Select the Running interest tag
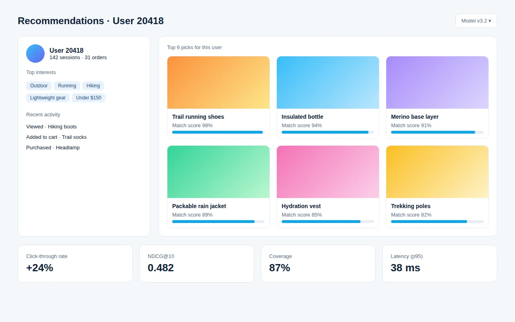The image size is (515, 322). click(67, 86)
